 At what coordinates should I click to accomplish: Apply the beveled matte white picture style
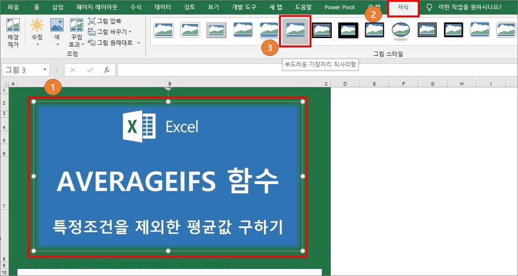190,30
